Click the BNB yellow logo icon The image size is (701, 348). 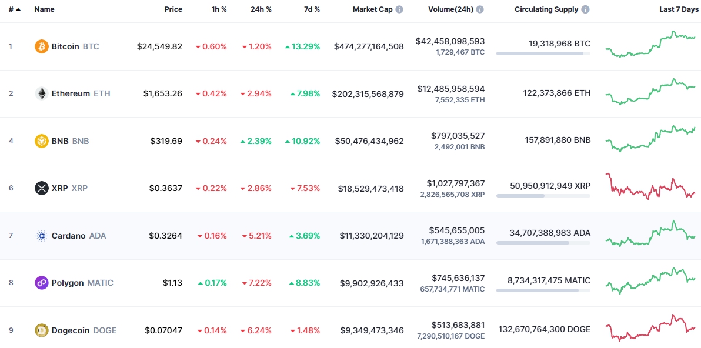coord(42,141)
